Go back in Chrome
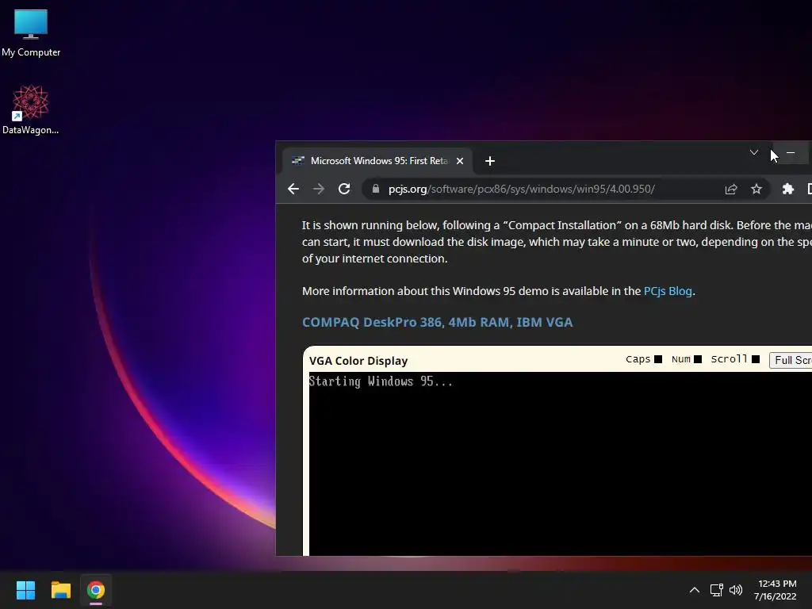Viewport: 812px width, 609px height. 293,189
